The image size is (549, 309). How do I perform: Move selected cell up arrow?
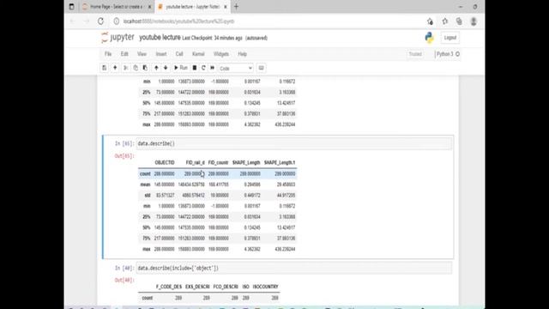(156, 68)
